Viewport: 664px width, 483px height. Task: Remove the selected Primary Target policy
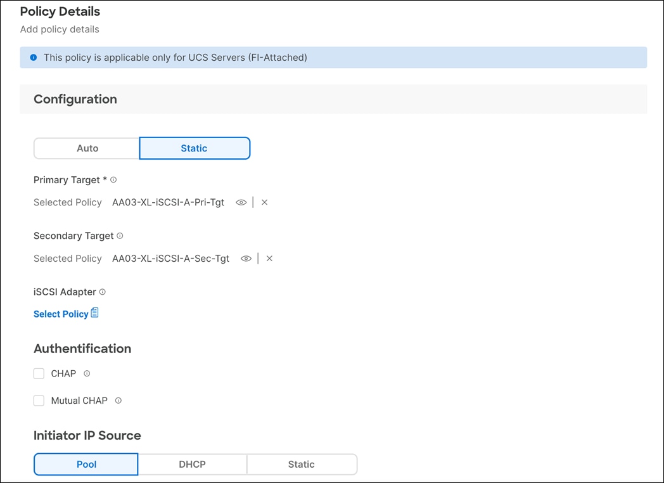point(264,202)
